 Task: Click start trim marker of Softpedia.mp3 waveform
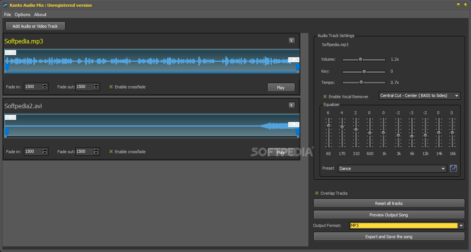point(6,67)
